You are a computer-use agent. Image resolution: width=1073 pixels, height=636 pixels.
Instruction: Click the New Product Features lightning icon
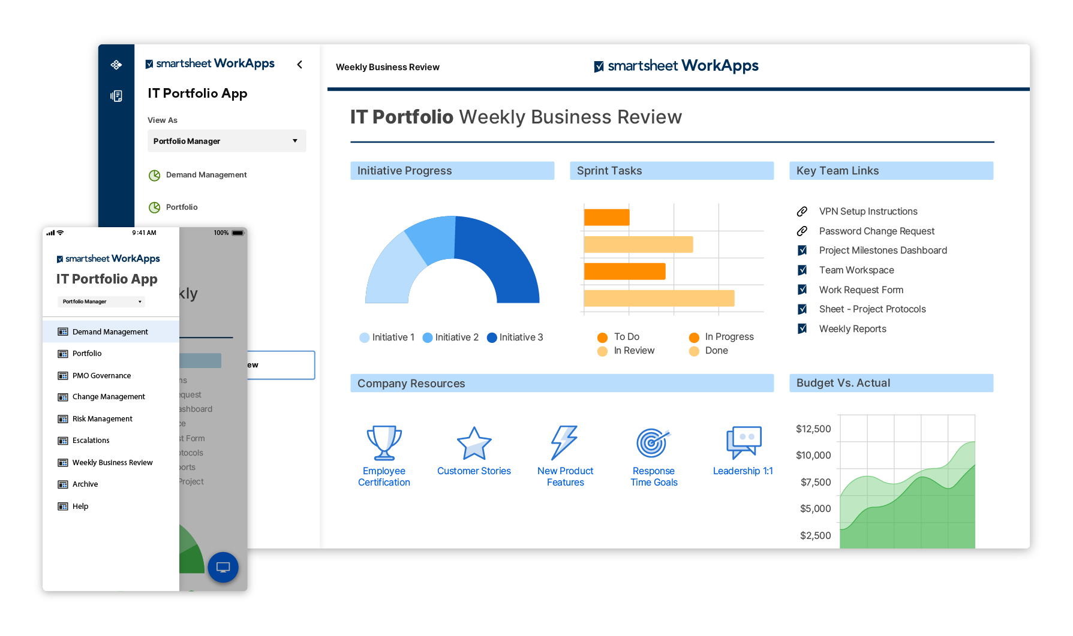click(x=564, y=443)
